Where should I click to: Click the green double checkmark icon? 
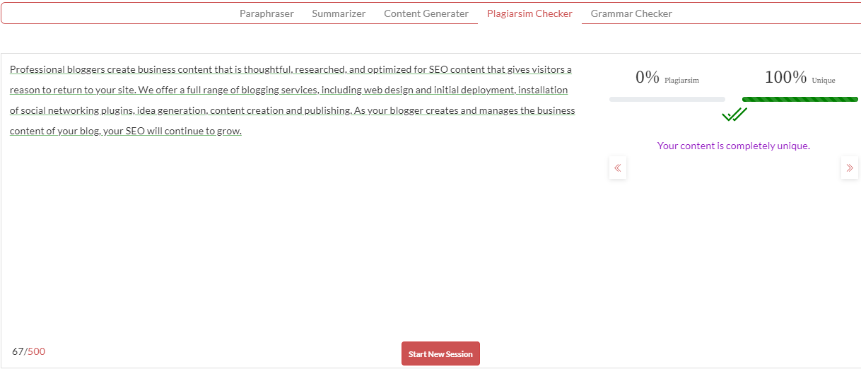(734, 115)
